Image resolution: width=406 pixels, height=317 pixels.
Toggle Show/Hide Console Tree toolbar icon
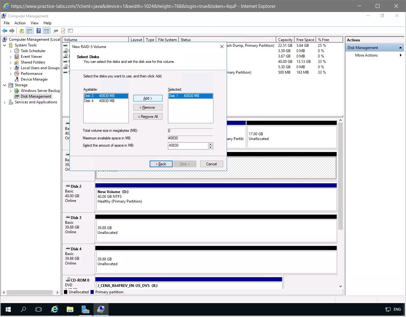pyautogui.click(x=29, y=31)
